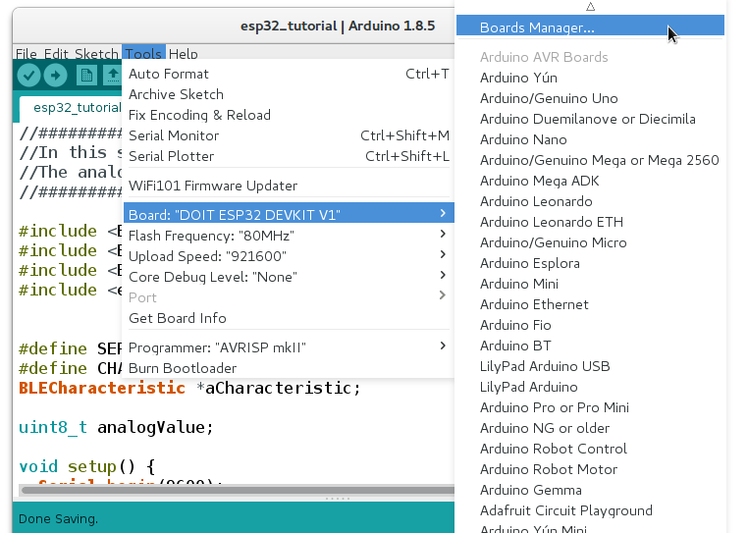This screenshot has height=533, width=748.
Task: Select Arduino Esplora board
Action: click(x=590, y=263)
